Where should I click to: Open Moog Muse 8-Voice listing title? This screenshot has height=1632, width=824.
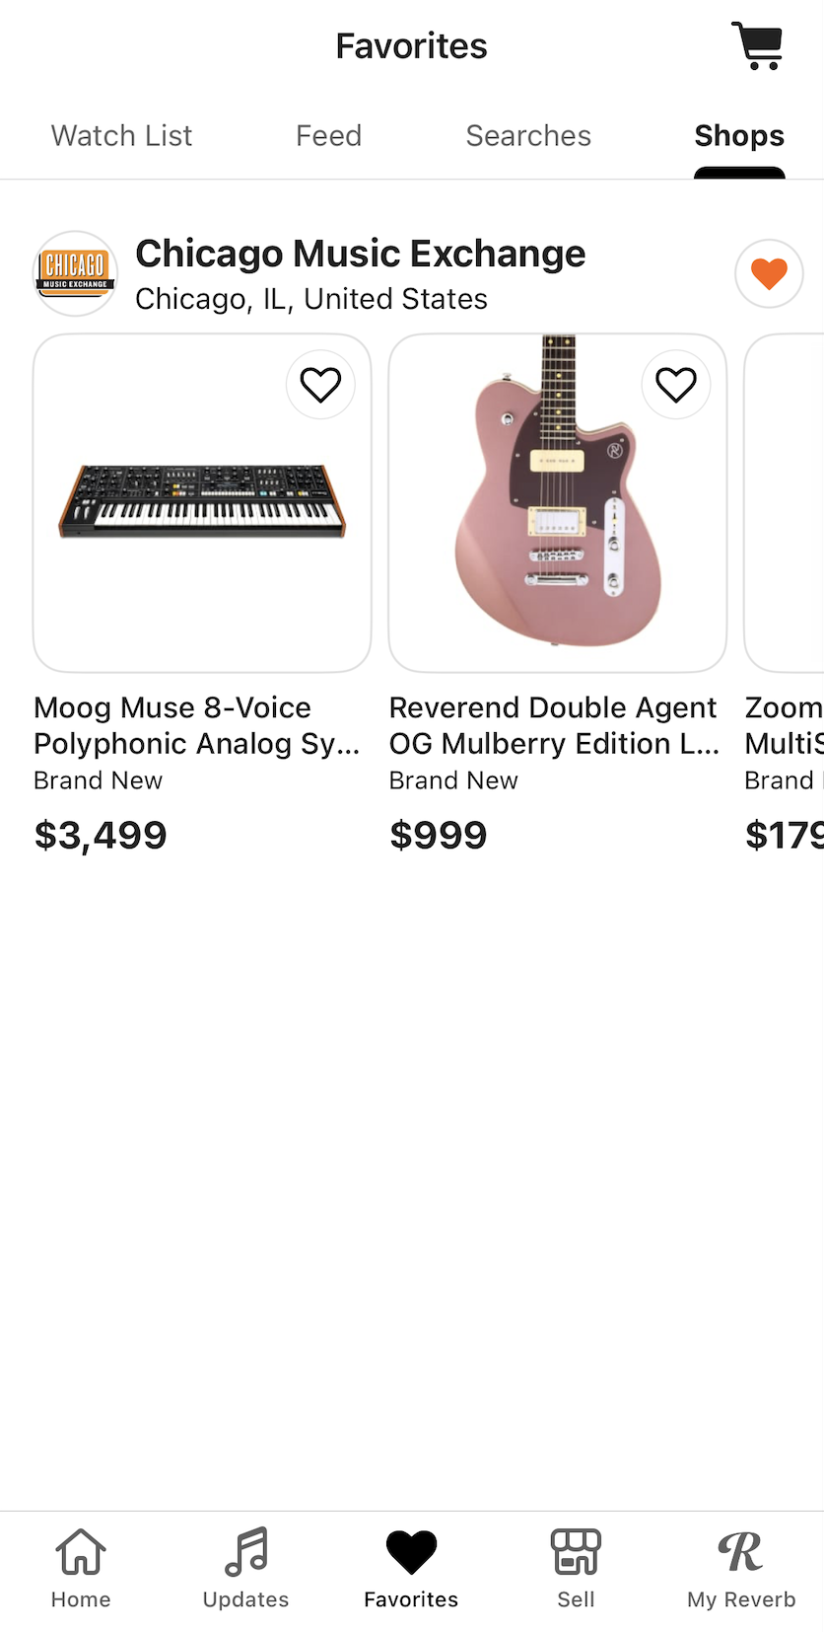196,725
